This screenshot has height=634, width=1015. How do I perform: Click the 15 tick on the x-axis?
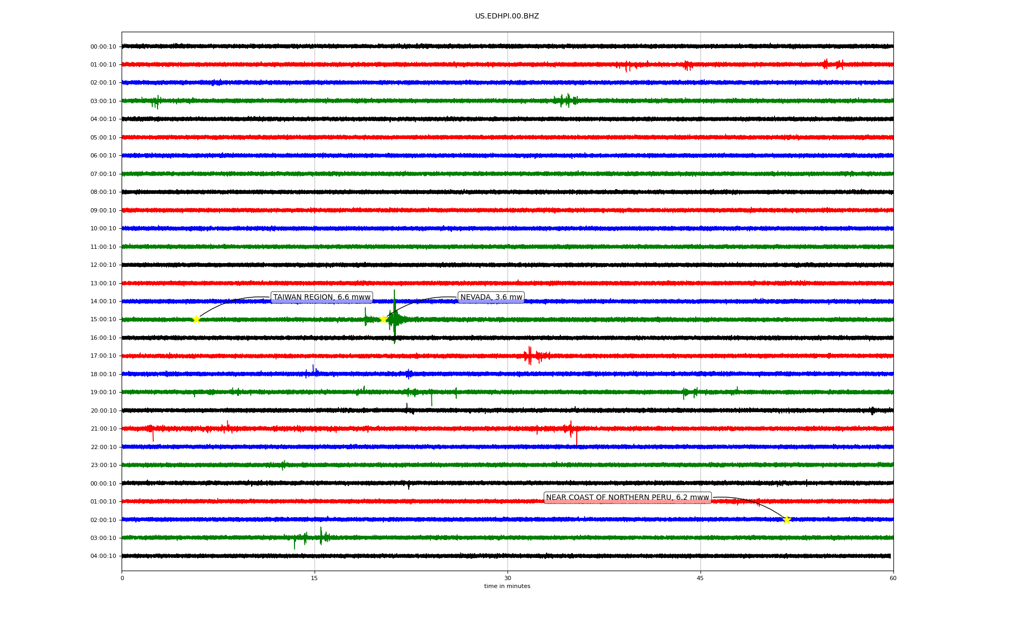coord(315,578)
